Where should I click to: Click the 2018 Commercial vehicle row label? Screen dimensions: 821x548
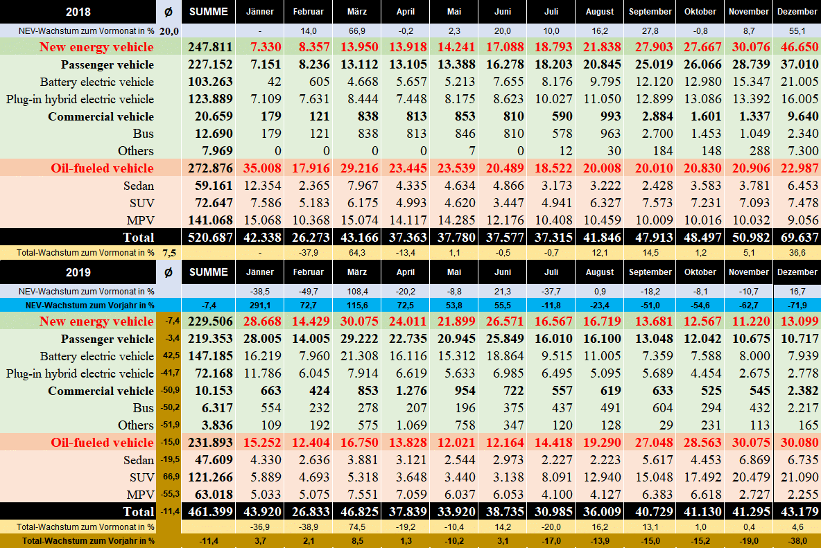101,116
